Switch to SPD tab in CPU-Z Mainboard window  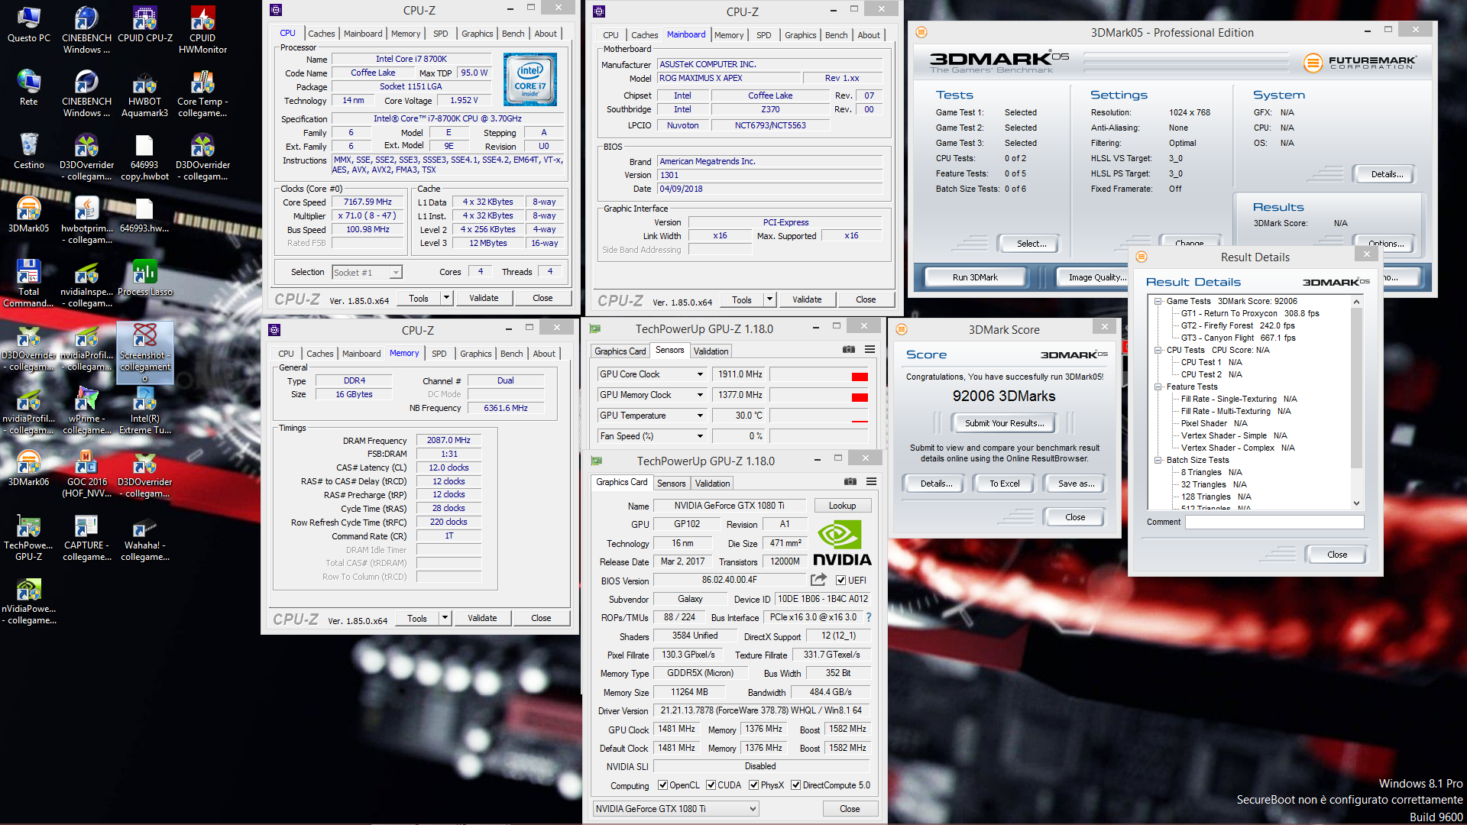[x=763, y=35]
